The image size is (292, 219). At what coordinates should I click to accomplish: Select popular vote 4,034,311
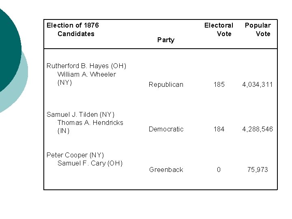coord(258,84)
